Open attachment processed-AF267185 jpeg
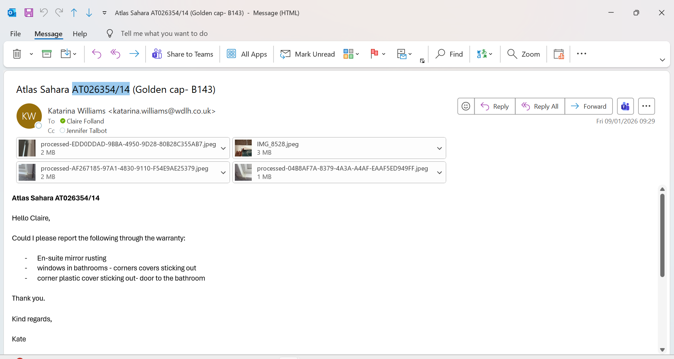 [x=118, y=172]
